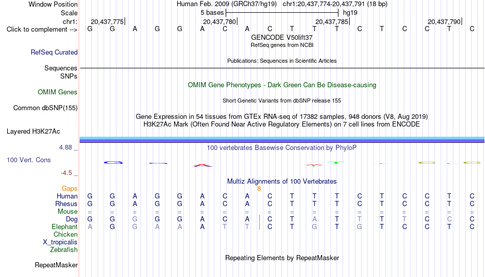This screenshot has height=277, width=485.
Task: Select the RepeatMasker track label
Action: coord(56,265)
